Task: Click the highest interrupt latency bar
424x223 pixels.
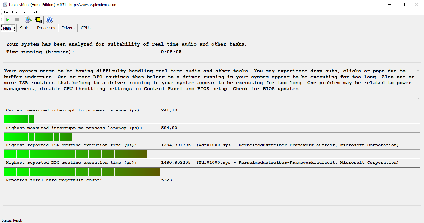Action: pos(38,137)
